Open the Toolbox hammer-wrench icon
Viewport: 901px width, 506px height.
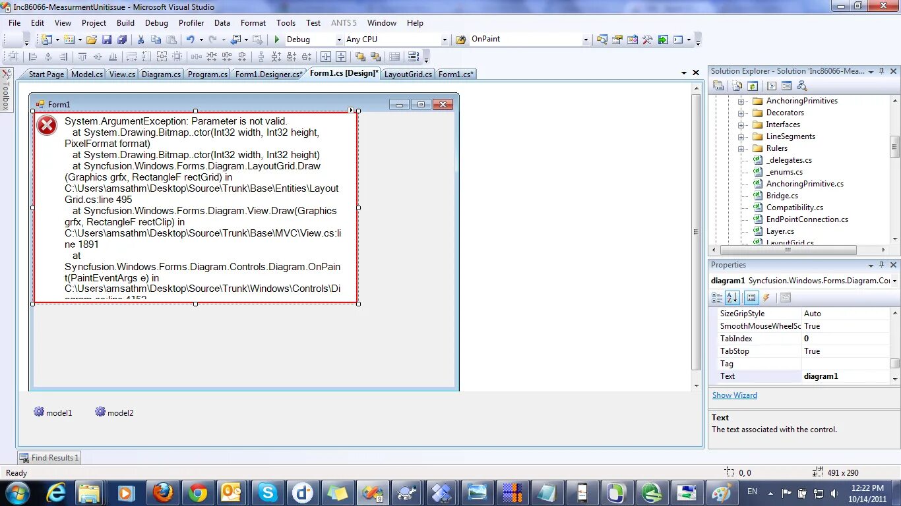[x=648, y=40]
